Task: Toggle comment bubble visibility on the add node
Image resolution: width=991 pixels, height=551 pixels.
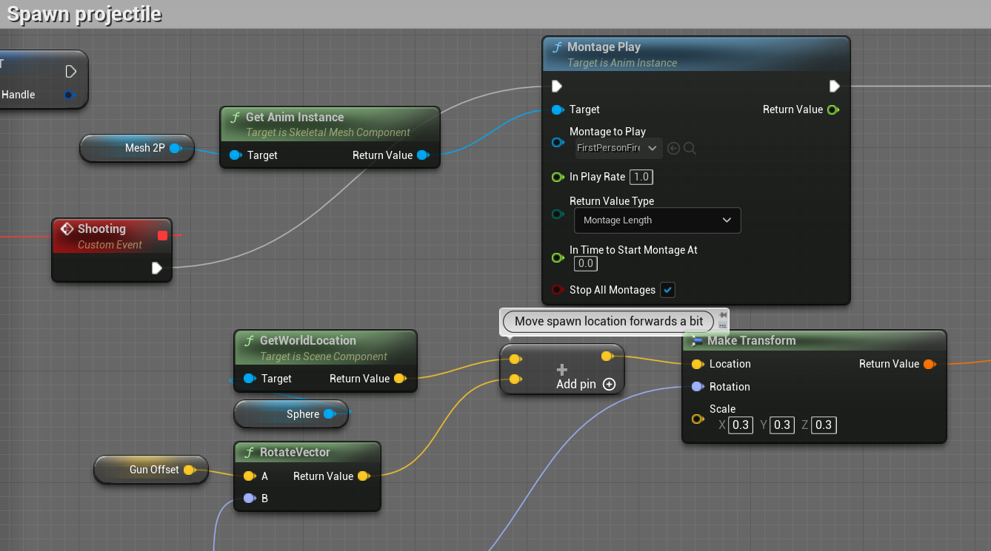Action: 723,325
